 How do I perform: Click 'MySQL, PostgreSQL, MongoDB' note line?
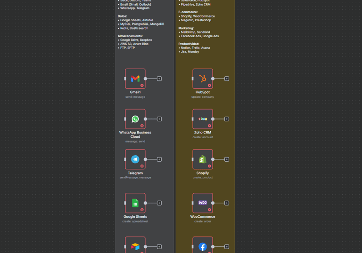[142, 24]
